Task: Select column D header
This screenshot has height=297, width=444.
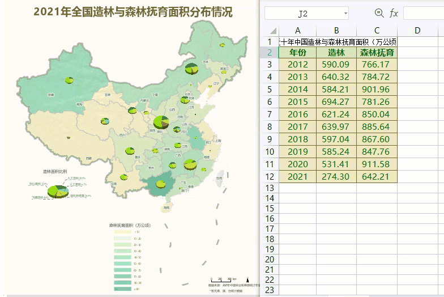Action: coord(417,31)
